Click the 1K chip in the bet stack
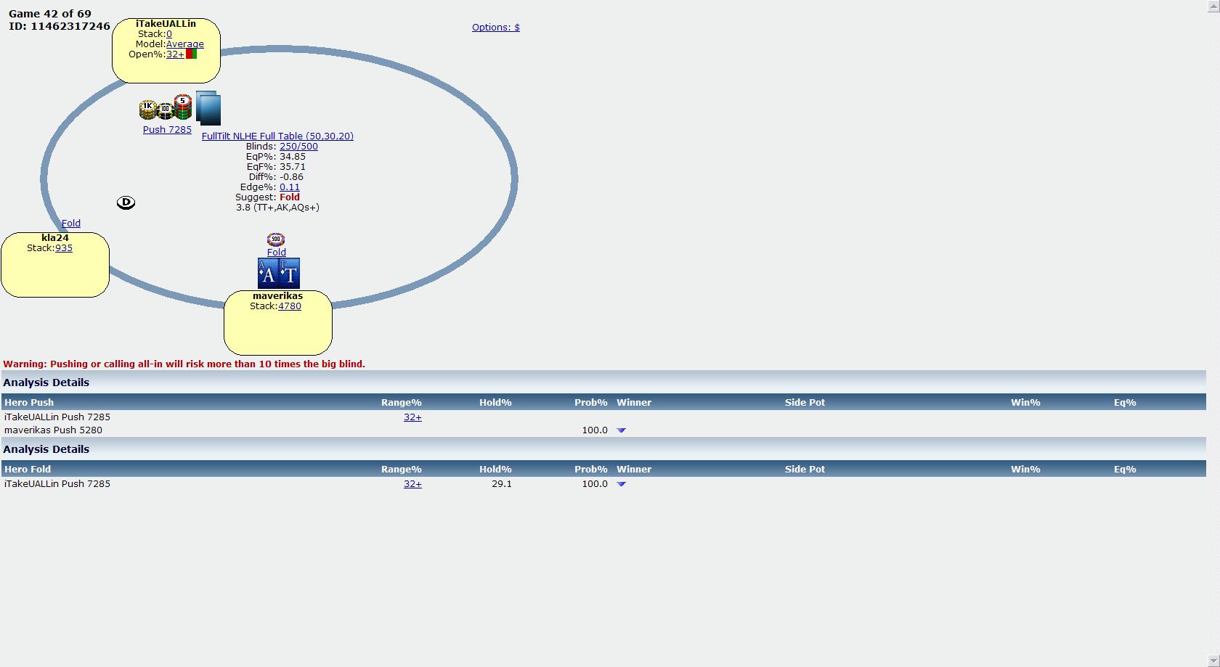Image resolution: width=1220 pixels, height=667 pixels. pyautogui.click(x=148, y=109)
